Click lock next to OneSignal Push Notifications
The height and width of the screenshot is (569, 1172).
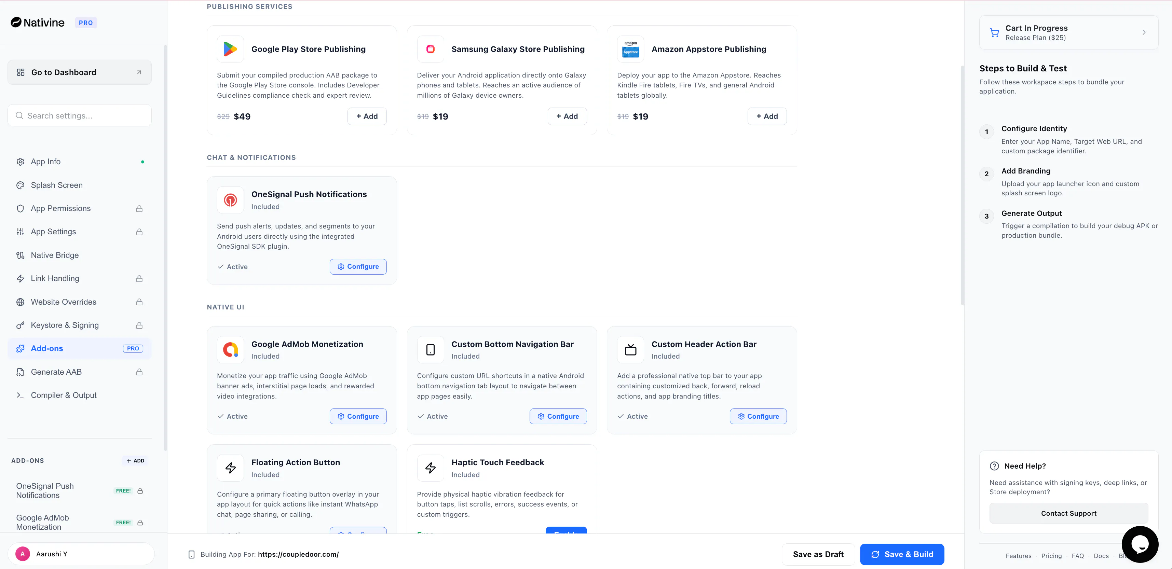[140, 491]
